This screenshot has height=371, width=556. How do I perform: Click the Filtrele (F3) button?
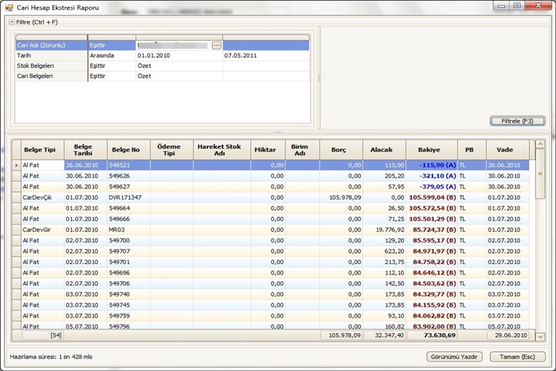point(517,121)
